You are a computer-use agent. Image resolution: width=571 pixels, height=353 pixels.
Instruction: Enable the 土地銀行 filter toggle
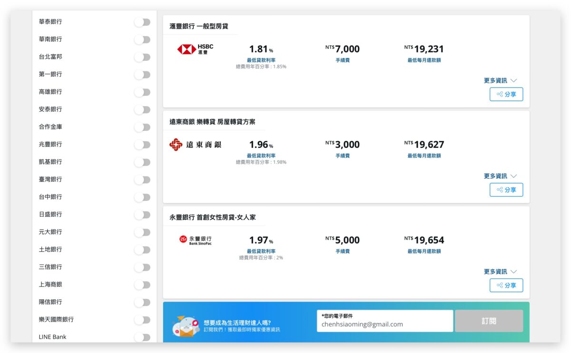[x=142, y=250]
